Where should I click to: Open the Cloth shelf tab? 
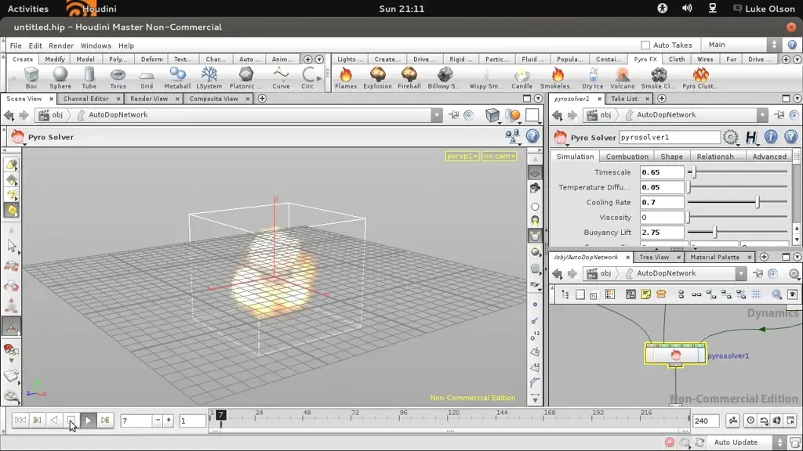(x=677, y=60)
